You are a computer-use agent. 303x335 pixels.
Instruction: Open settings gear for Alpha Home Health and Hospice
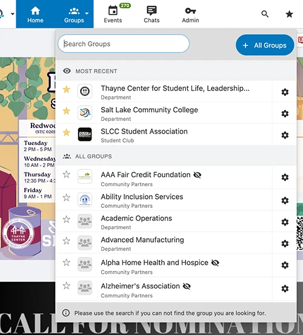click(x=285, y=265)
